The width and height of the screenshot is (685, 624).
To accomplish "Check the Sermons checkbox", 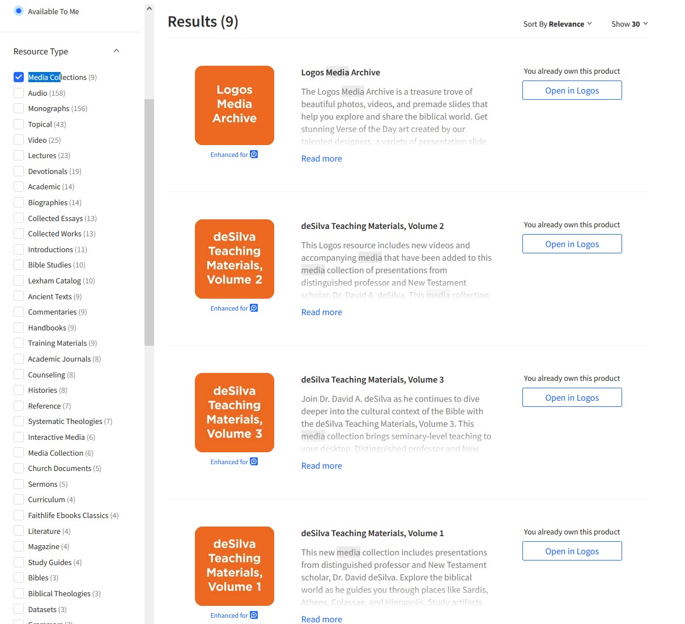I will pyautogui.click(x=19, y=484).
